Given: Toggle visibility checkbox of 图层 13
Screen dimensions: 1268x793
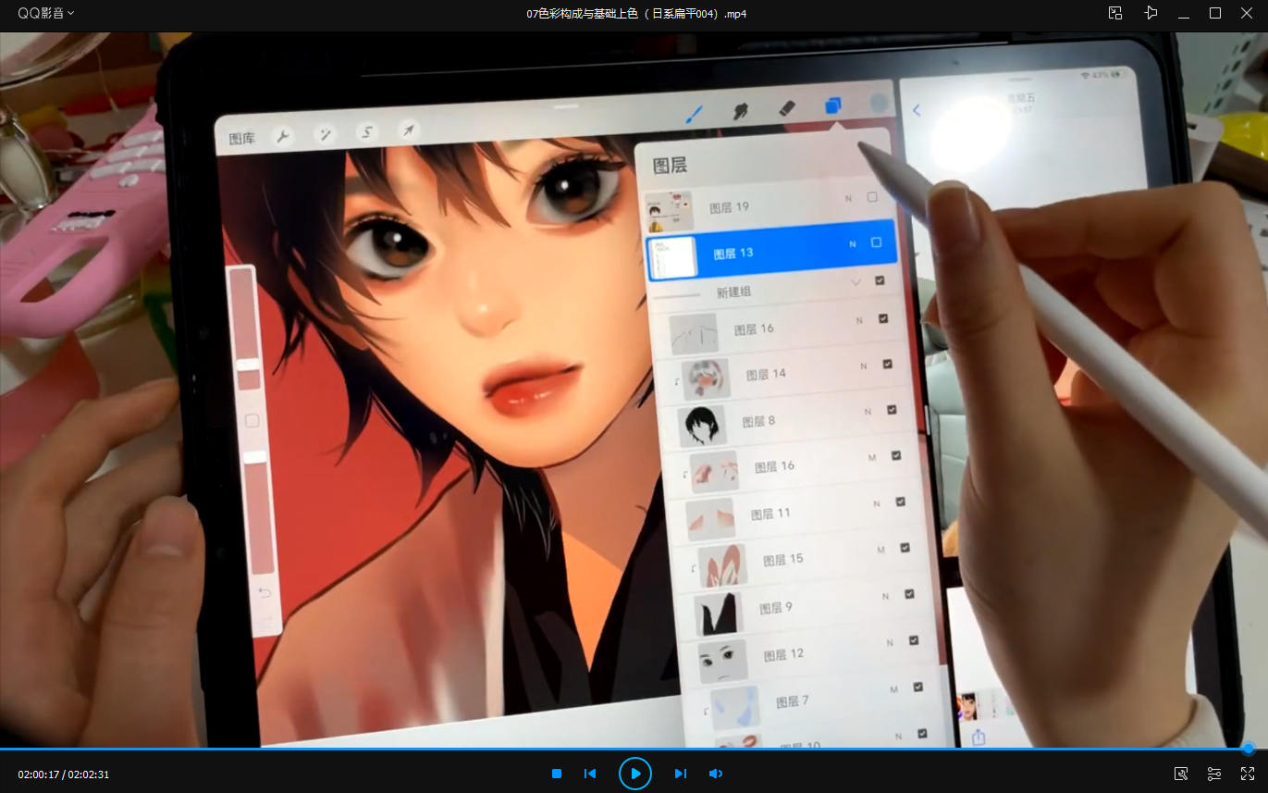Looking at the screenshot, I should 877,242.
